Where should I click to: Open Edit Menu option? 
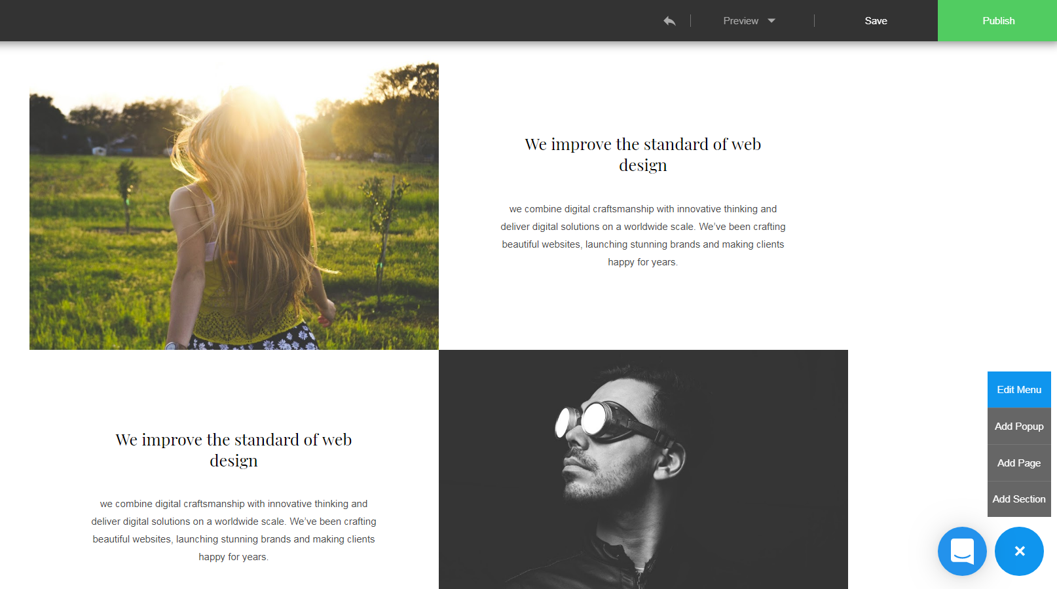point(1019,389)
